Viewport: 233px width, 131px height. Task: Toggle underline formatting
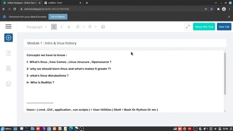pos(69,27)
